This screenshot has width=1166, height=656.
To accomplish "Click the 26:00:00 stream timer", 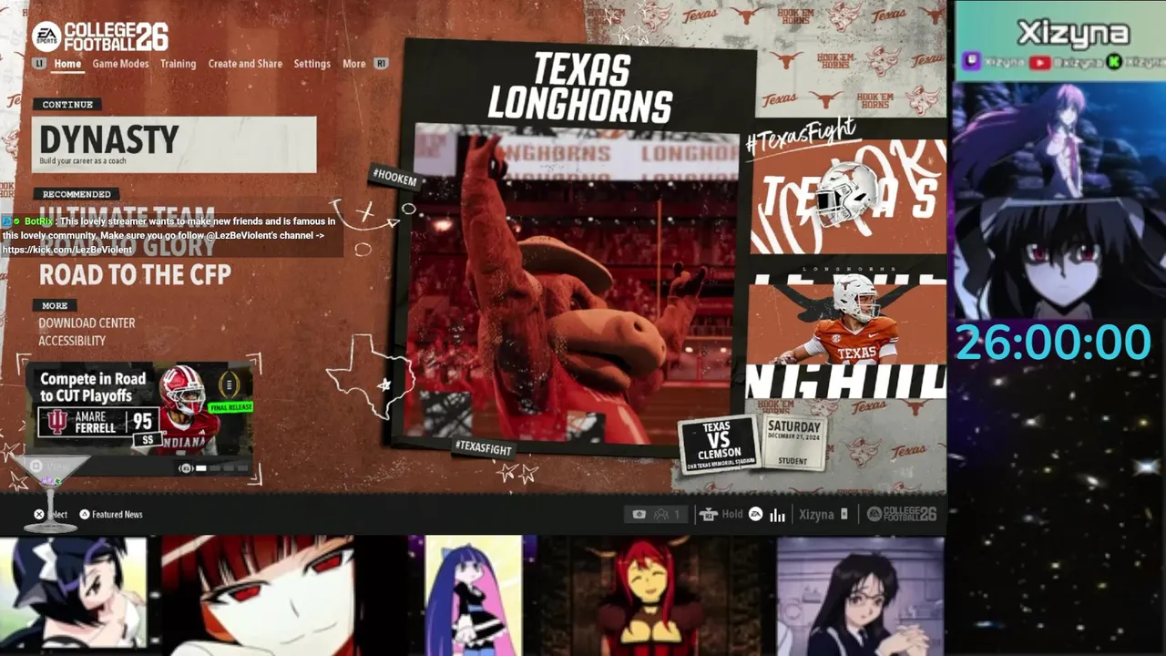I will click(1054, 343).
